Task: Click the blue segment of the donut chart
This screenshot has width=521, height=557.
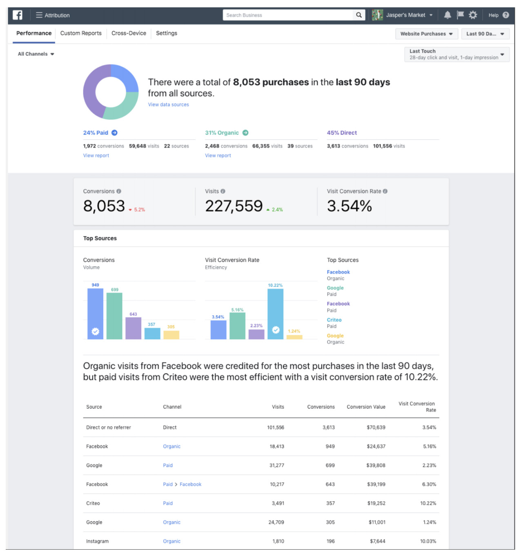Action: pyautogui.click(x=126, y=76)
